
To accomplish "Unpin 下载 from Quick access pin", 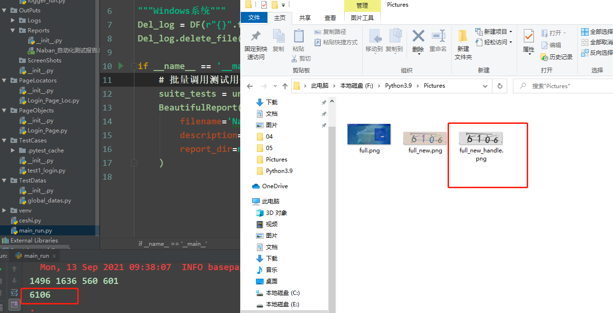I will 324,102.
